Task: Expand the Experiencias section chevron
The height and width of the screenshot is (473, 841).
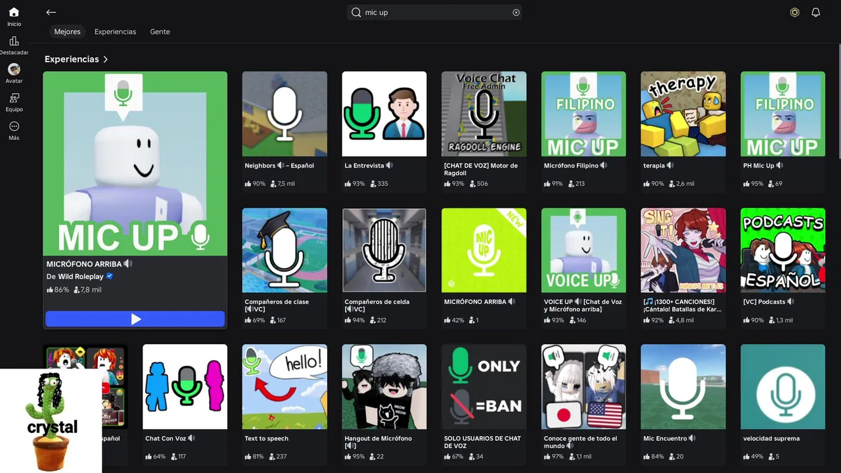Action: pyautogui.click(x=105, y=59)
